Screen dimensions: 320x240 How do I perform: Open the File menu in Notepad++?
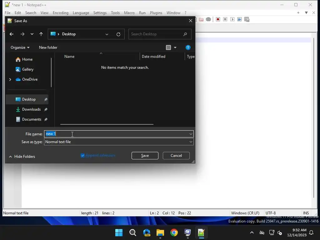pos(7,12)
